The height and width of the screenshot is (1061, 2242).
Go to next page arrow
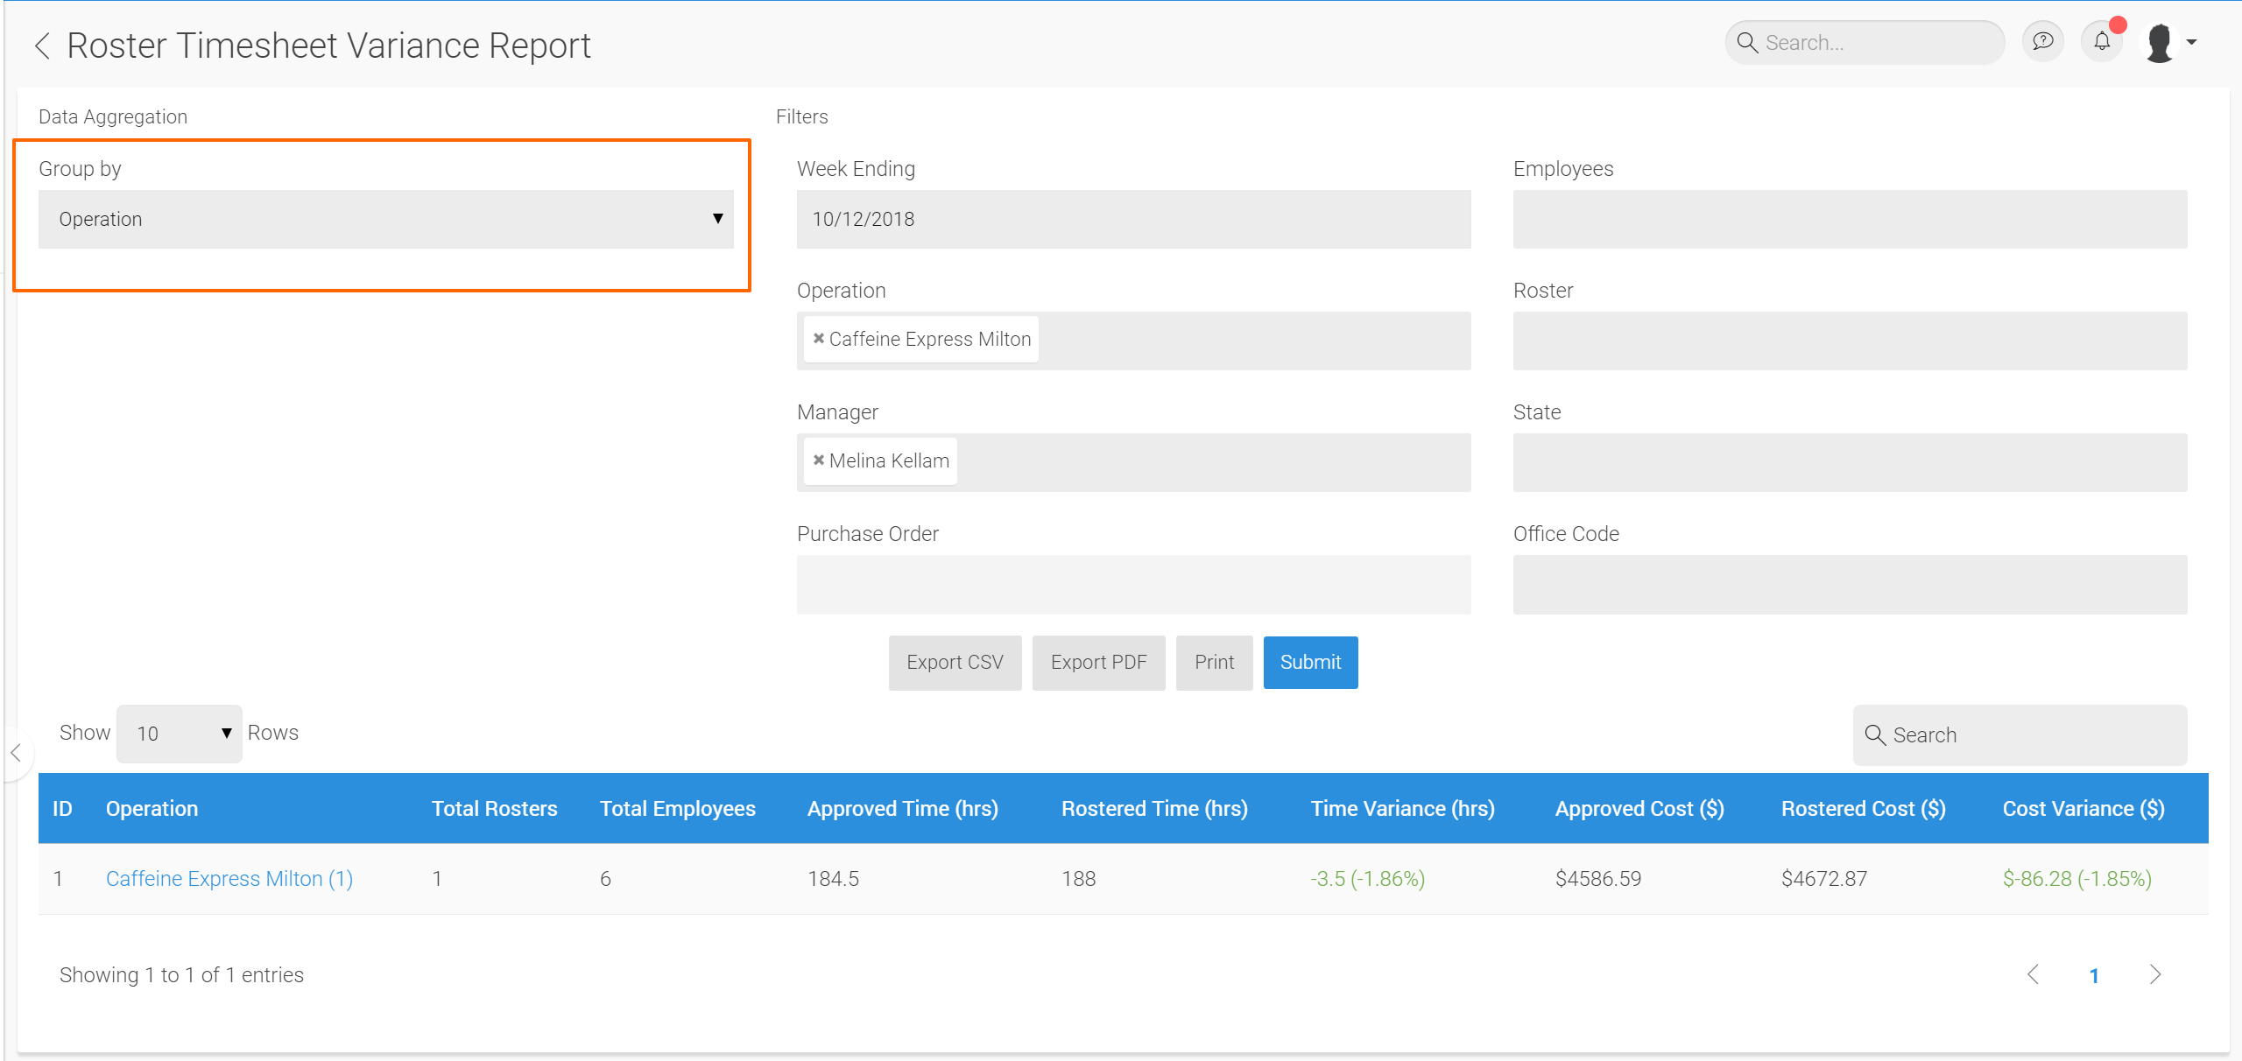point(2155,974)
